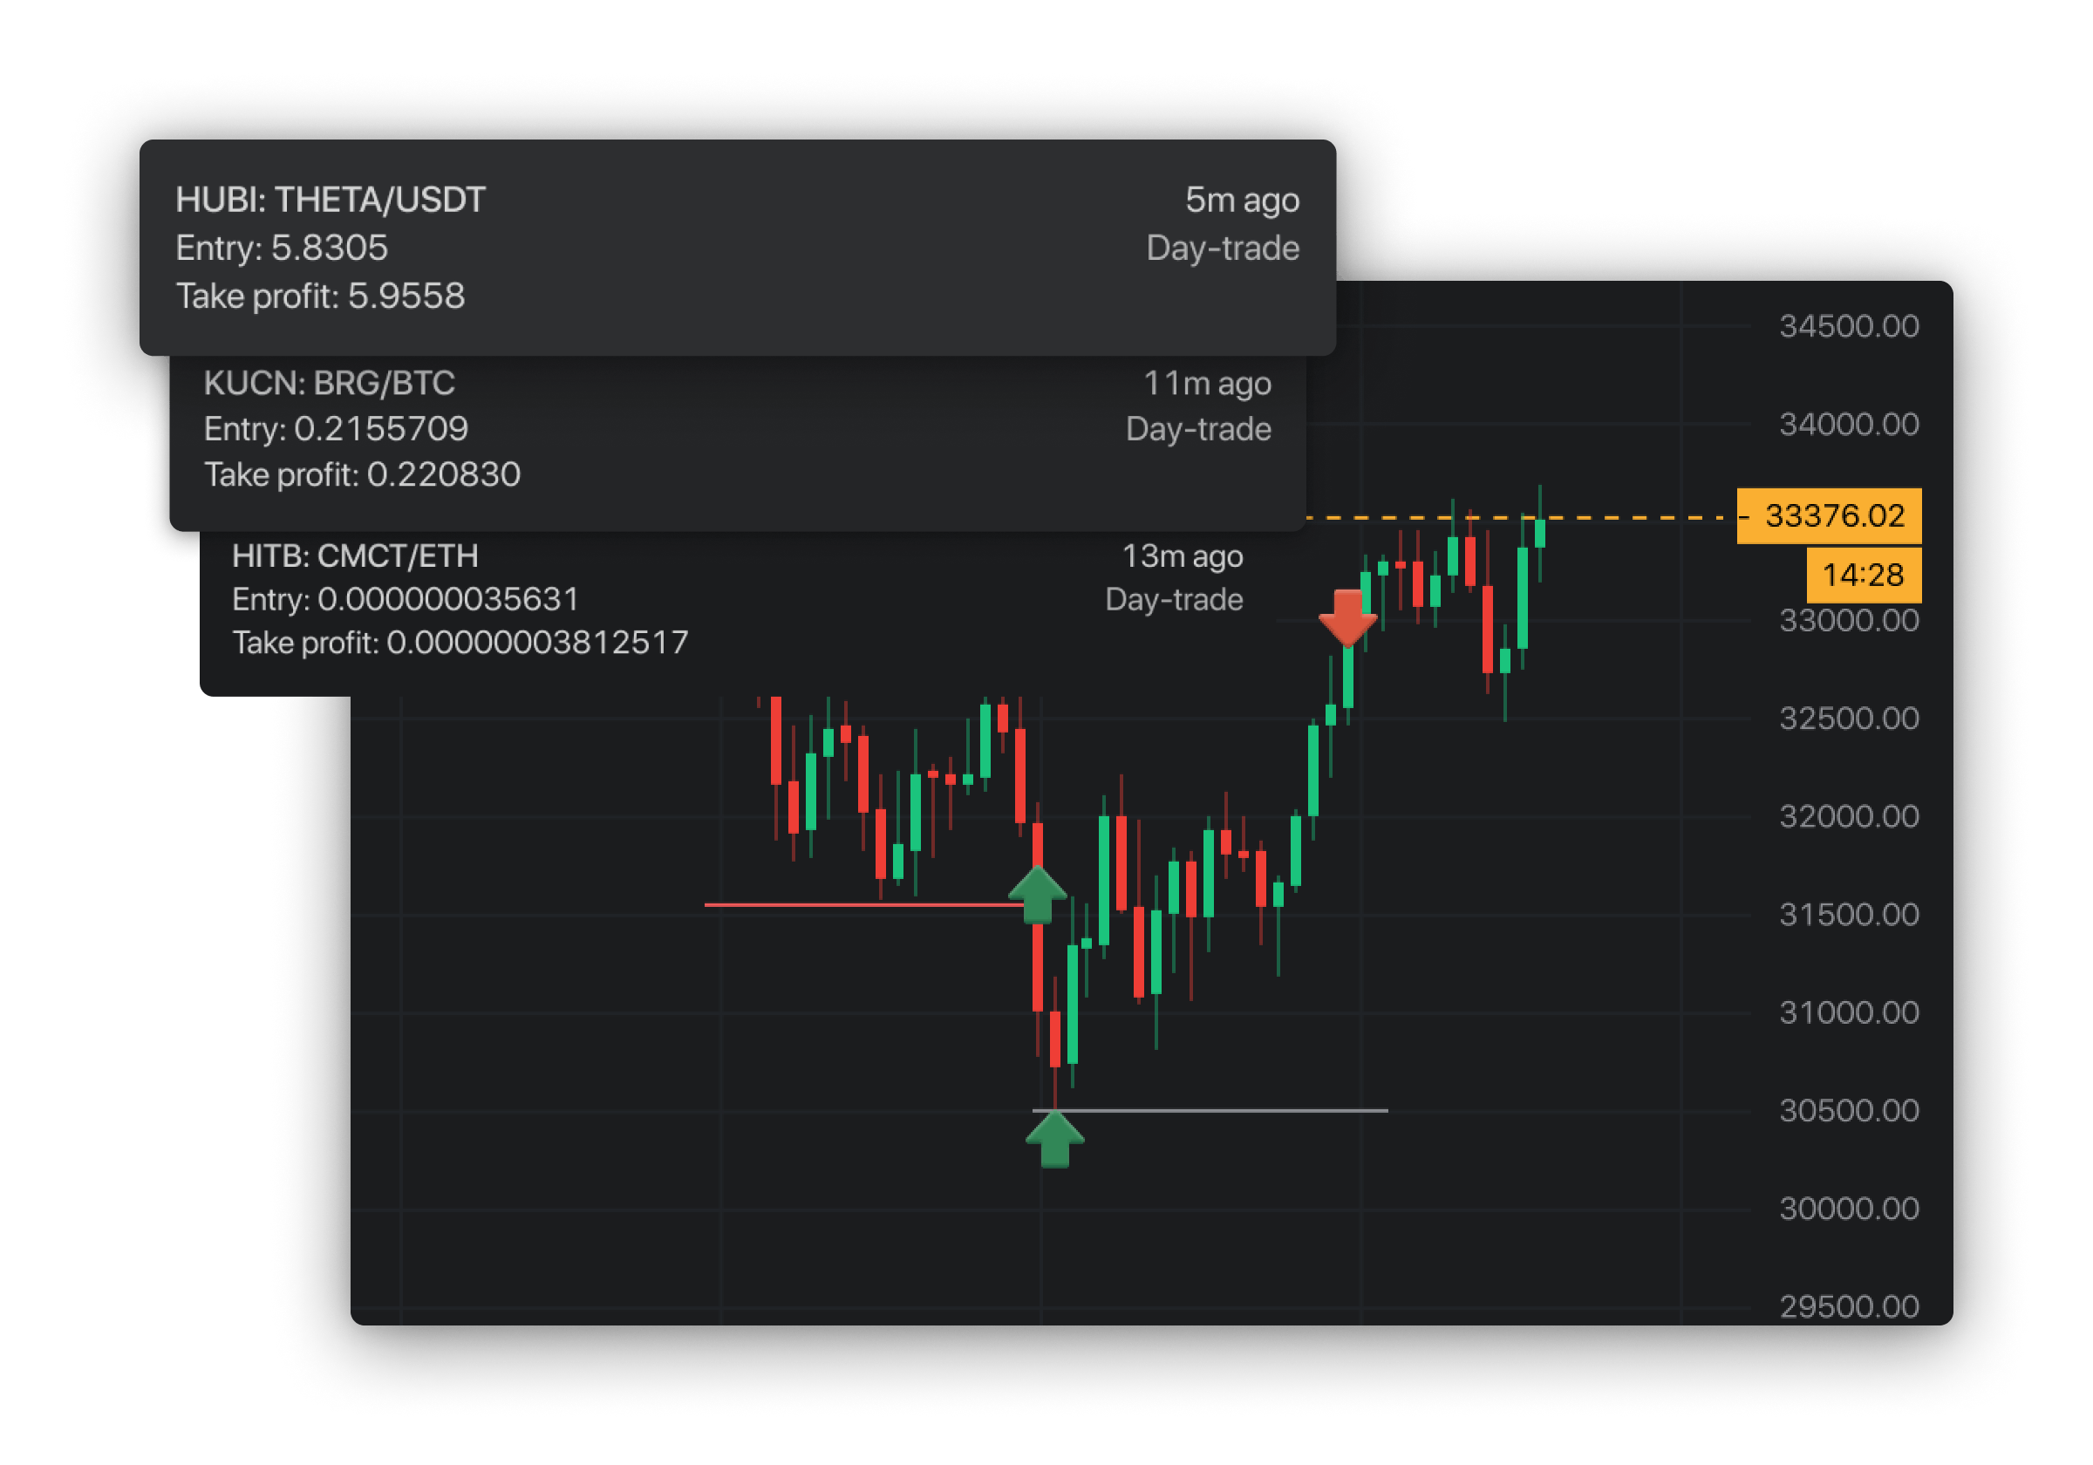2093x1465 pixels.
Task: Click Day-trade label on BRG/BTC card
Action: pos(1198,428)
